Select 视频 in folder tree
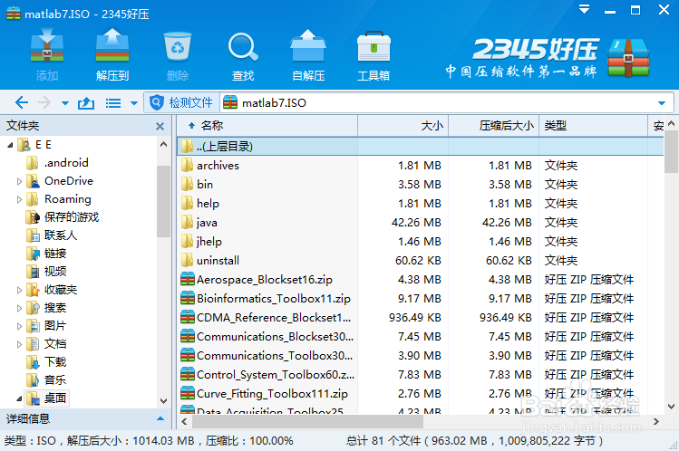 point(46,272)
